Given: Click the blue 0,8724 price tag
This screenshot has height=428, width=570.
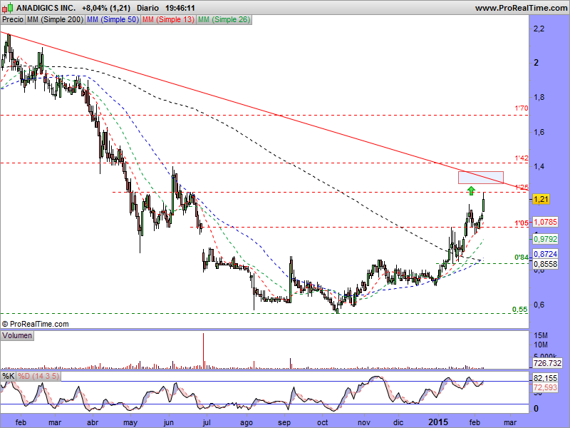Looking at the screenshot, I should [x=545, y=254].
